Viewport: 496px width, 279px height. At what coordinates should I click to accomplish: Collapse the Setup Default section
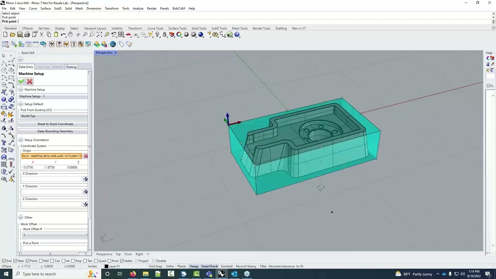coord(21,104)
